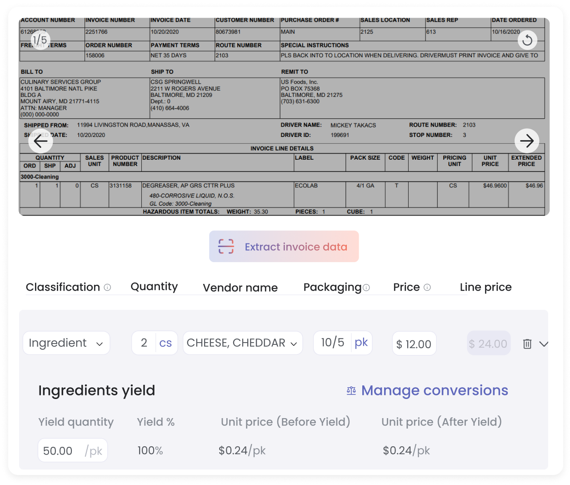Click the Classification info icon
Image resolution: width=570 pixels, height=485 pixels.
coord(107,288)
